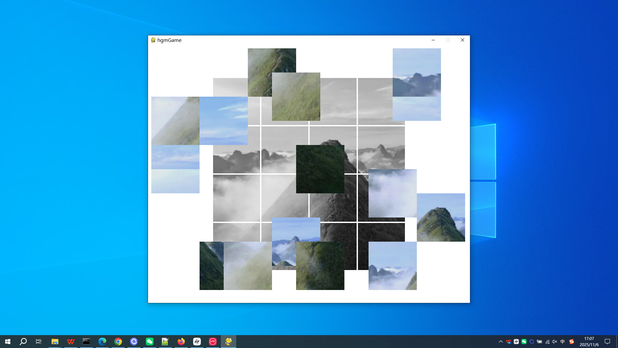Open Sogou input tray icon
Screen dimensions: 618x348
[x=571, y=341]
